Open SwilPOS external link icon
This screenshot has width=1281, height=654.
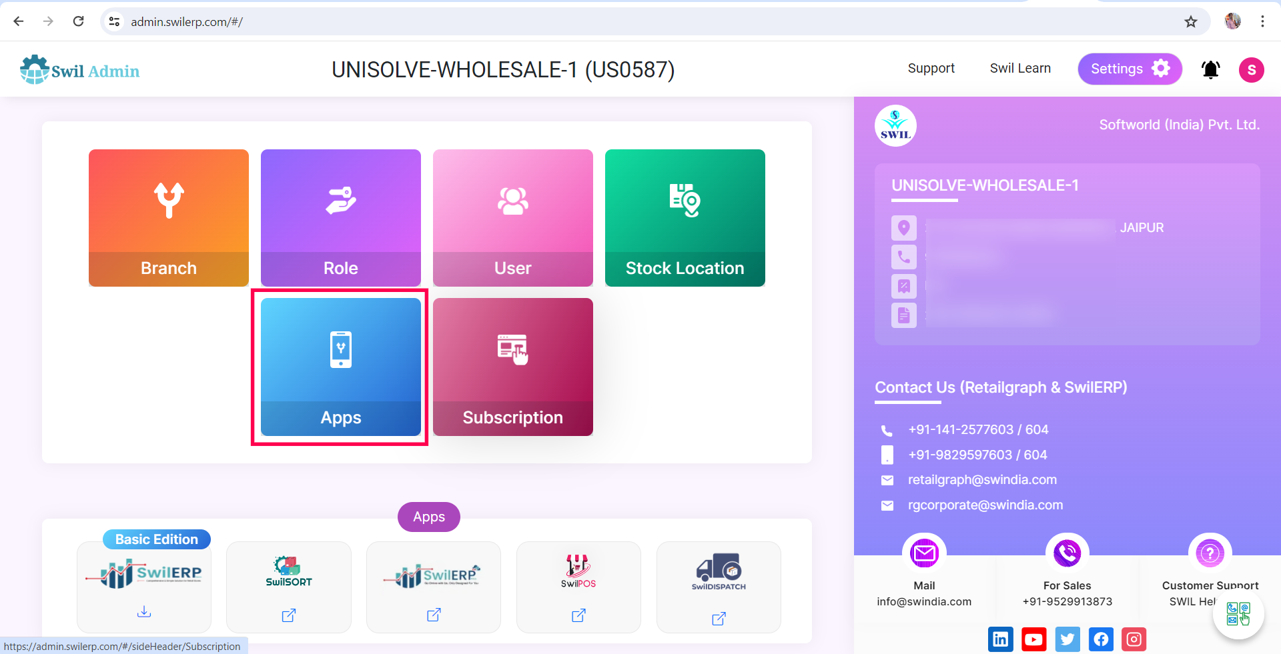tap(578, 615)
